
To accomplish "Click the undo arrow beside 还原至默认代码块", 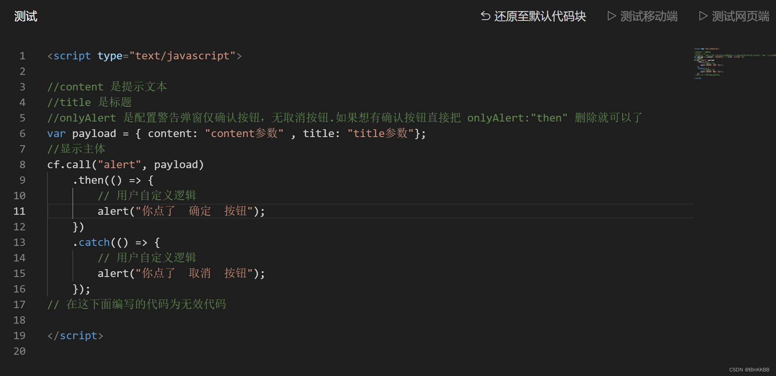I will (x=486, y=16).
